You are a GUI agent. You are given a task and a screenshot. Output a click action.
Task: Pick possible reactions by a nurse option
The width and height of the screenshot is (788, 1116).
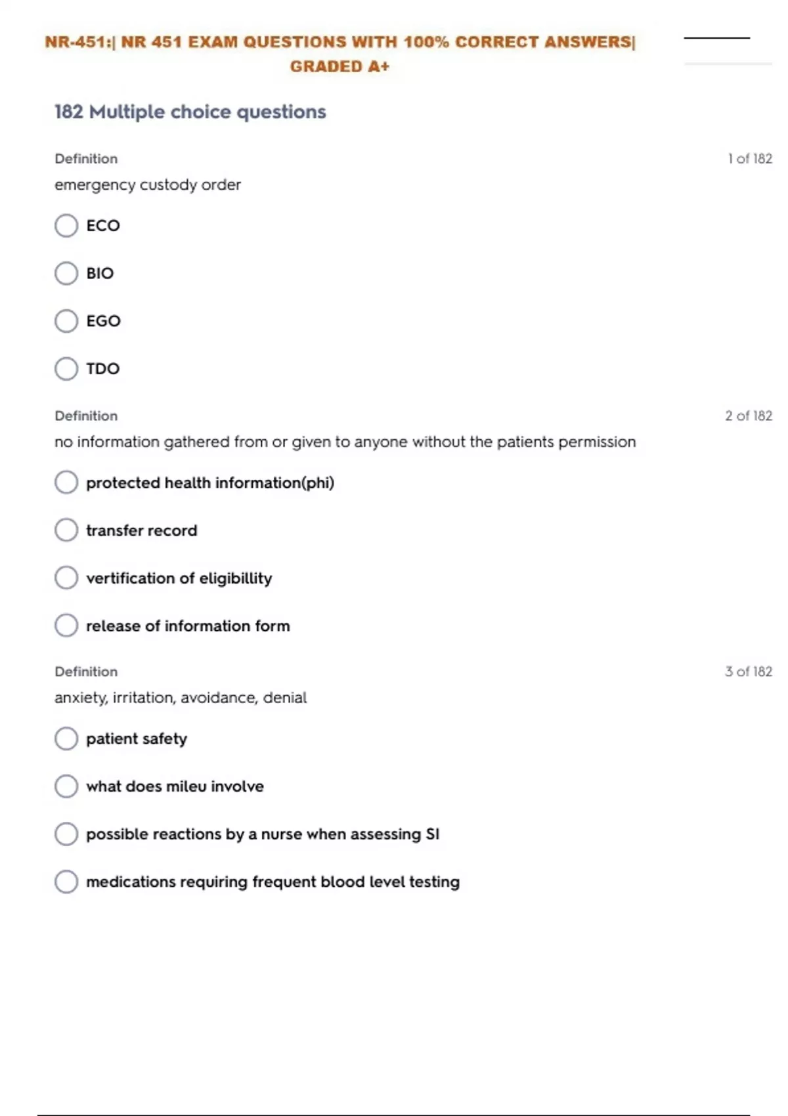coord(66,834)
